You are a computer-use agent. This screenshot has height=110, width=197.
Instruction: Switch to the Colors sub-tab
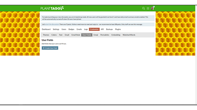[x=54, y=35]
